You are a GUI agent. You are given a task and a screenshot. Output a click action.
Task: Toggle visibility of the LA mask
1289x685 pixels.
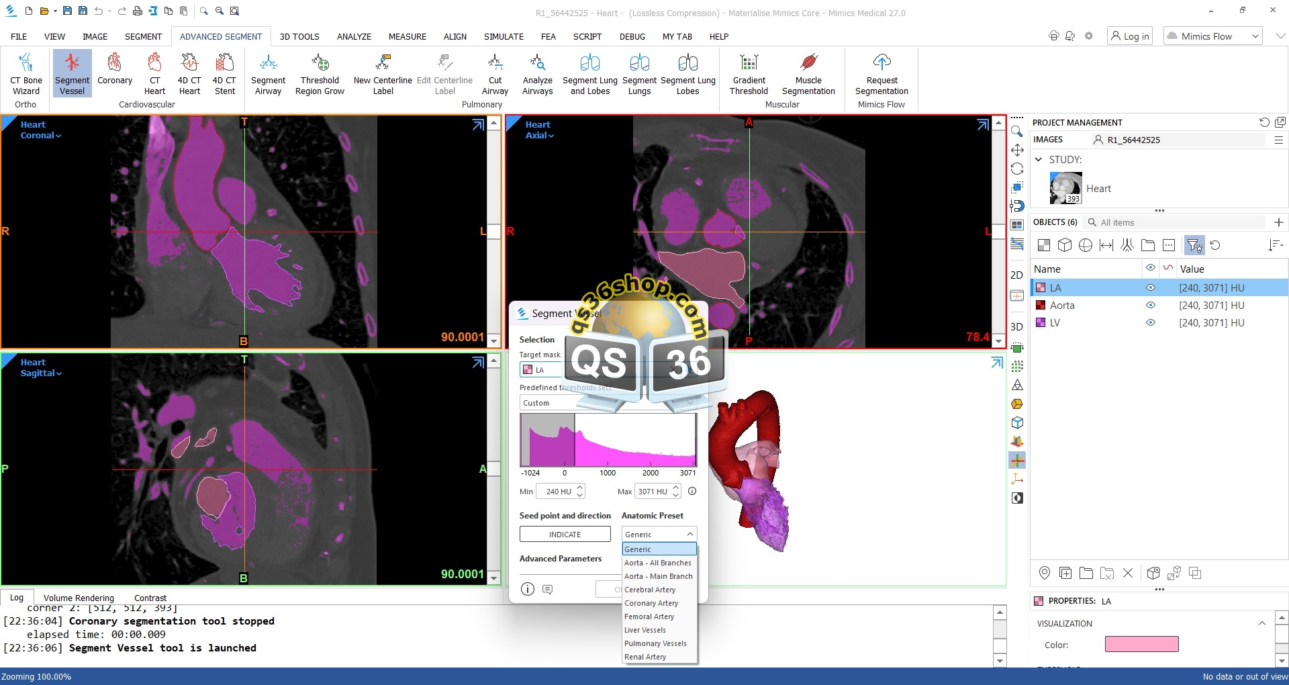tap(1150, 287)
